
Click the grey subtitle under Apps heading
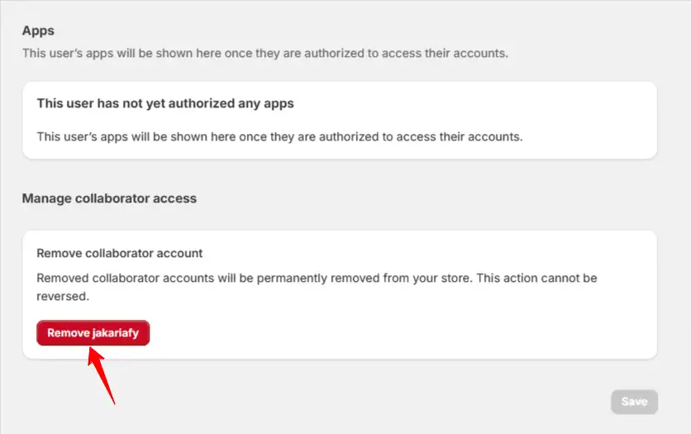click(x=265, y=53)
